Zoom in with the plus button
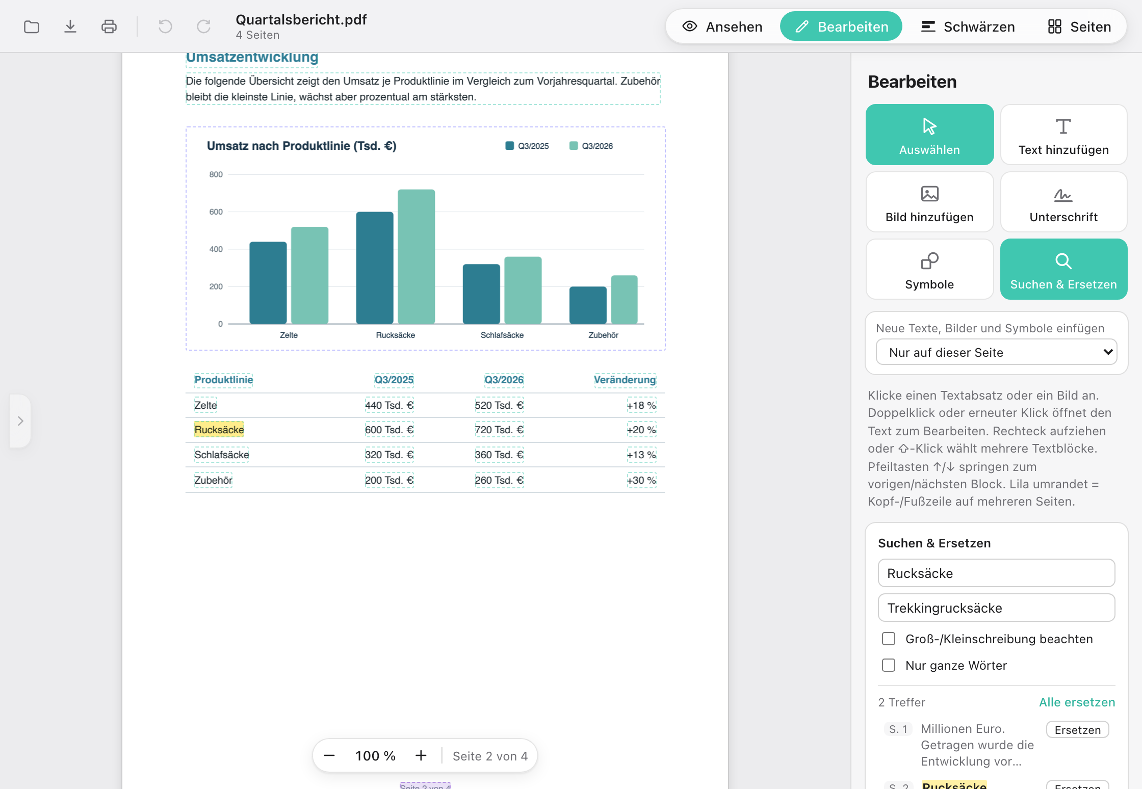Screen dimensions: 1142x789 pos(421,755)
